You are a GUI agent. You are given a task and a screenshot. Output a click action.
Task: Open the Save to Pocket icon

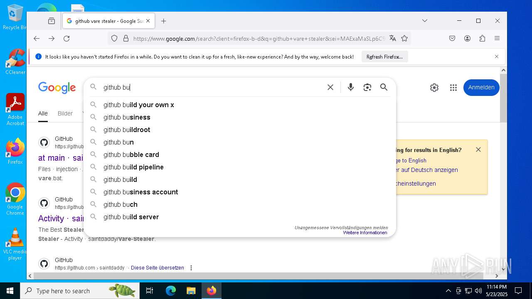click(x=452, y=38)
